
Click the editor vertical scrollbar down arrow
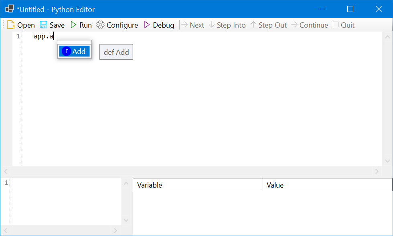pos(387,161)
